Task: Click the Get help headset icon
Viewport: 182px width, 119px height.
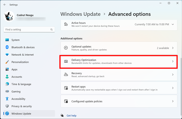Action: [62, 115]
